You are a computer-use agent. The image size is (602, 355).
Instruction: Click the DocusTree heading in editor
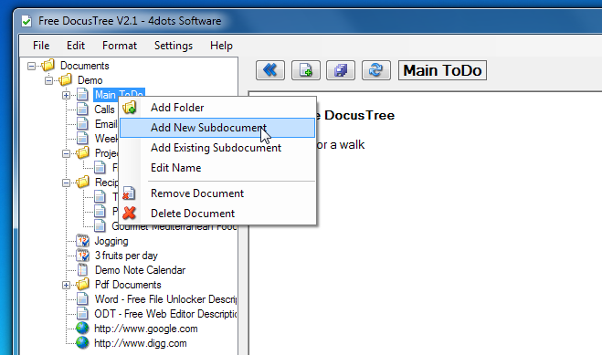359,115
